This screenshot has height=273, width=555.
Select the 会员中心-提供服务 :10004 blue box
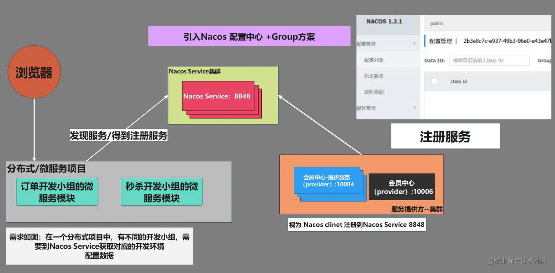tap(327, 181)
